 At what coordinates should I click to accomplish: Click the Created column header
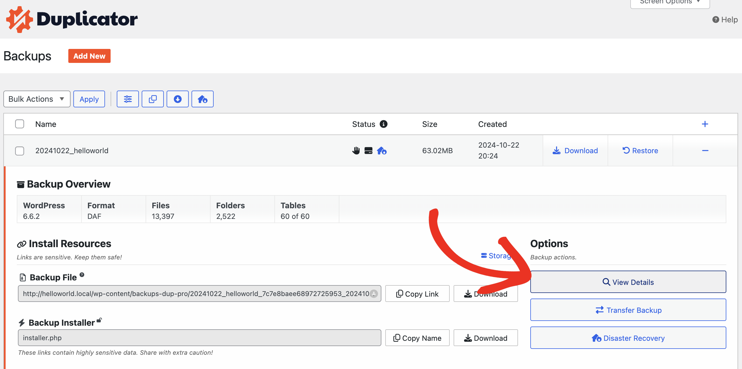point(492,124)
